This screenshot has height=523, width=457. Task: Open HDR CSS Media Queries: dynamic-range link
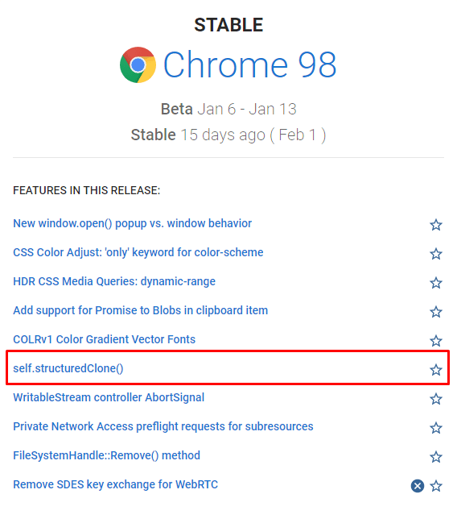114,281
